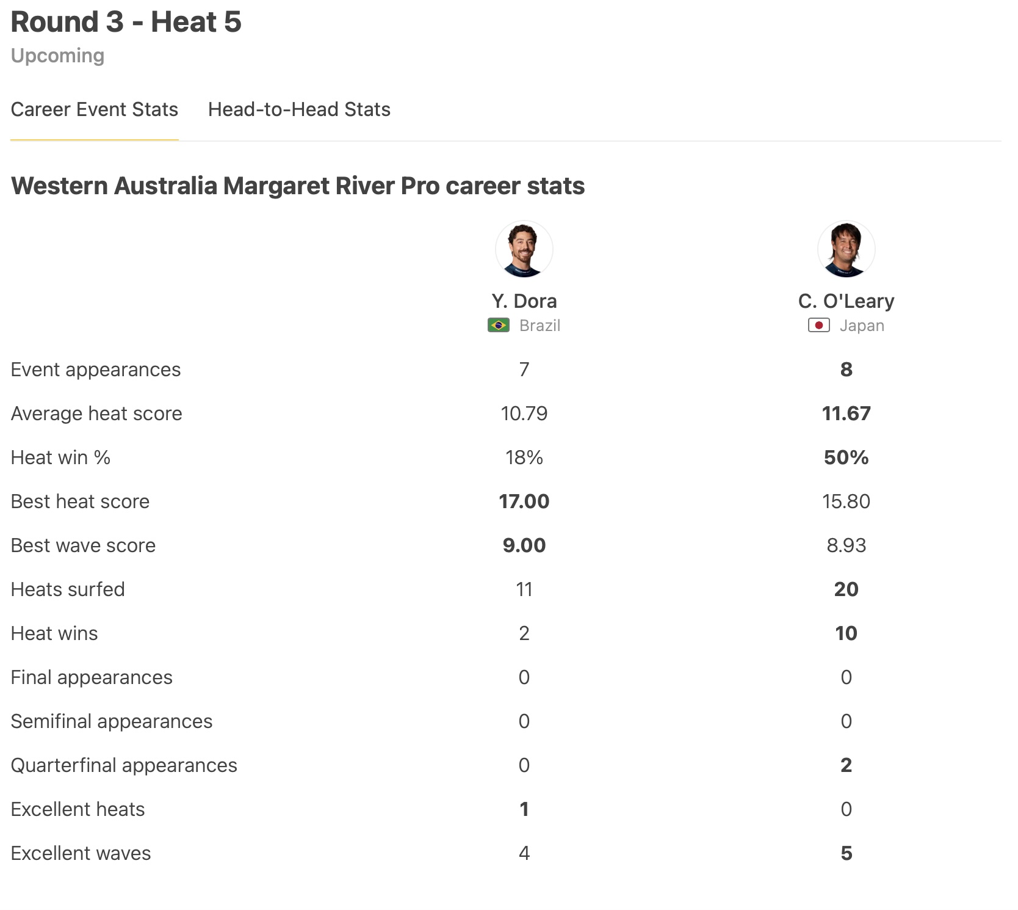Viewport: 1018px width, 910px height.
Task: Click the Upcoming status label
Action: coord(58,56)
